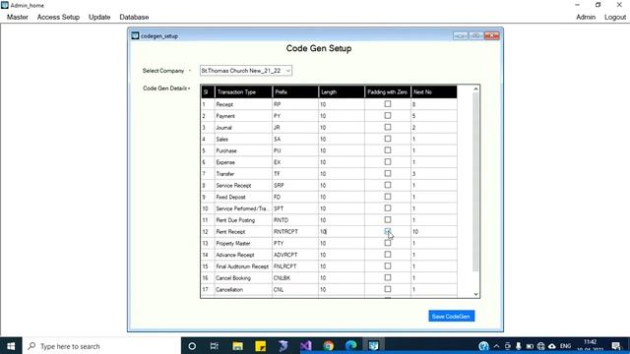Image resolution: width=630 pixels, height=354 pixels.
Task: Click the network globe tray icon
Action: tap(540, 346)
